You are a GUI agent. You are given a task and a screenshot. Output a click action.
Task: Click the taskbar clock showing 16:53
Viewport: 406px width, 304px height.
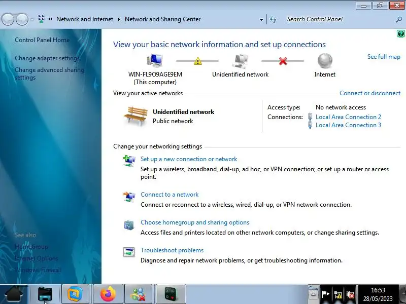(x=378, y=294)
